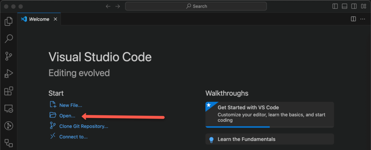Open the Extensions view

(x=9, y=91)
